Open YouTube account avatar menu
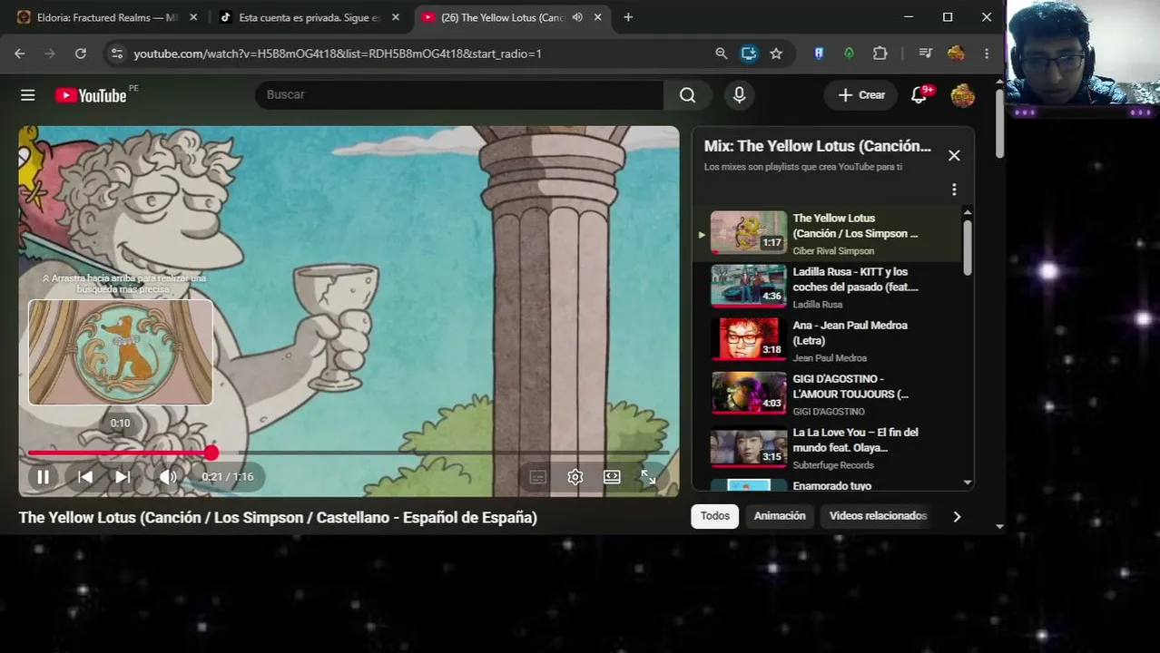Viewport: 1160px width, 653px height. (x=962, y=95)
